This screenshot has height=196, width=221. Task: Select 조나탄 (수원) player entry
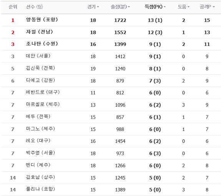point(42,44)
